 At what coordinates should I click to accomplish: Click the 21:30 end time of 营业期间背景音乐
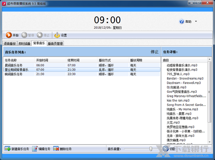(71, 69)
